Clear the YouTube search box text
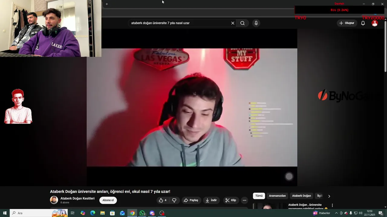387x217 pixels. [233, 23]
